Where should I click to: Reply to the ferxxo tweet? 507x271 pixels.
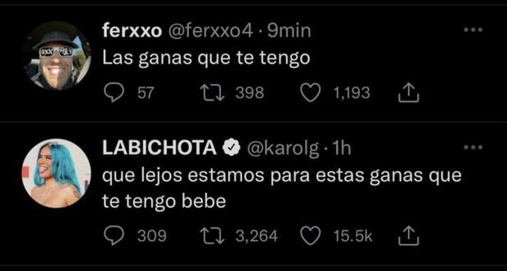[114, 93]
